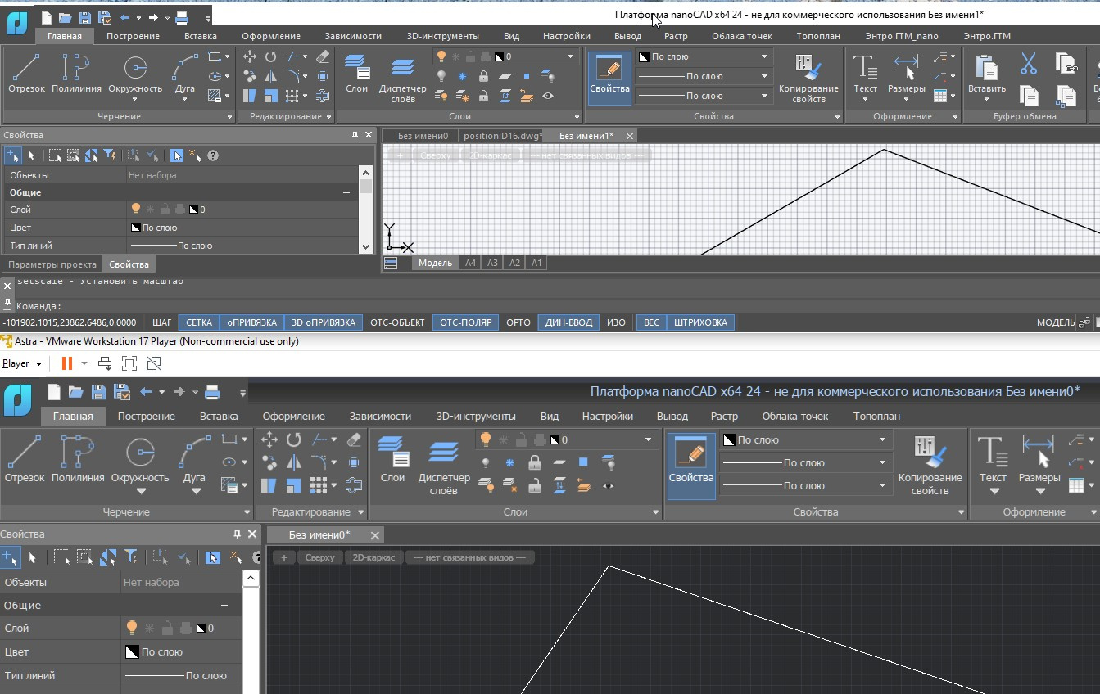Click the Слои icon in upper nanoCAD ribbon
Screen dimensions: 1100x694
pyautogui.click(x=356, y=74)
